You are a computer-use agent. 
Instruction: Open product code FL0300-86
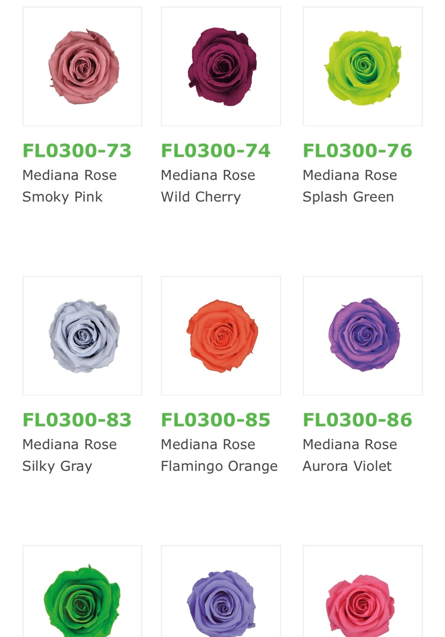(357, 420)
